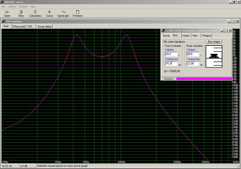Switch to the SPL tab

(x=31, y=26)
